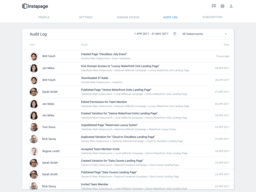Click Sarah Smith avatar in Created Variation Data Counts row
256x192 pixels.
point(34,163)
